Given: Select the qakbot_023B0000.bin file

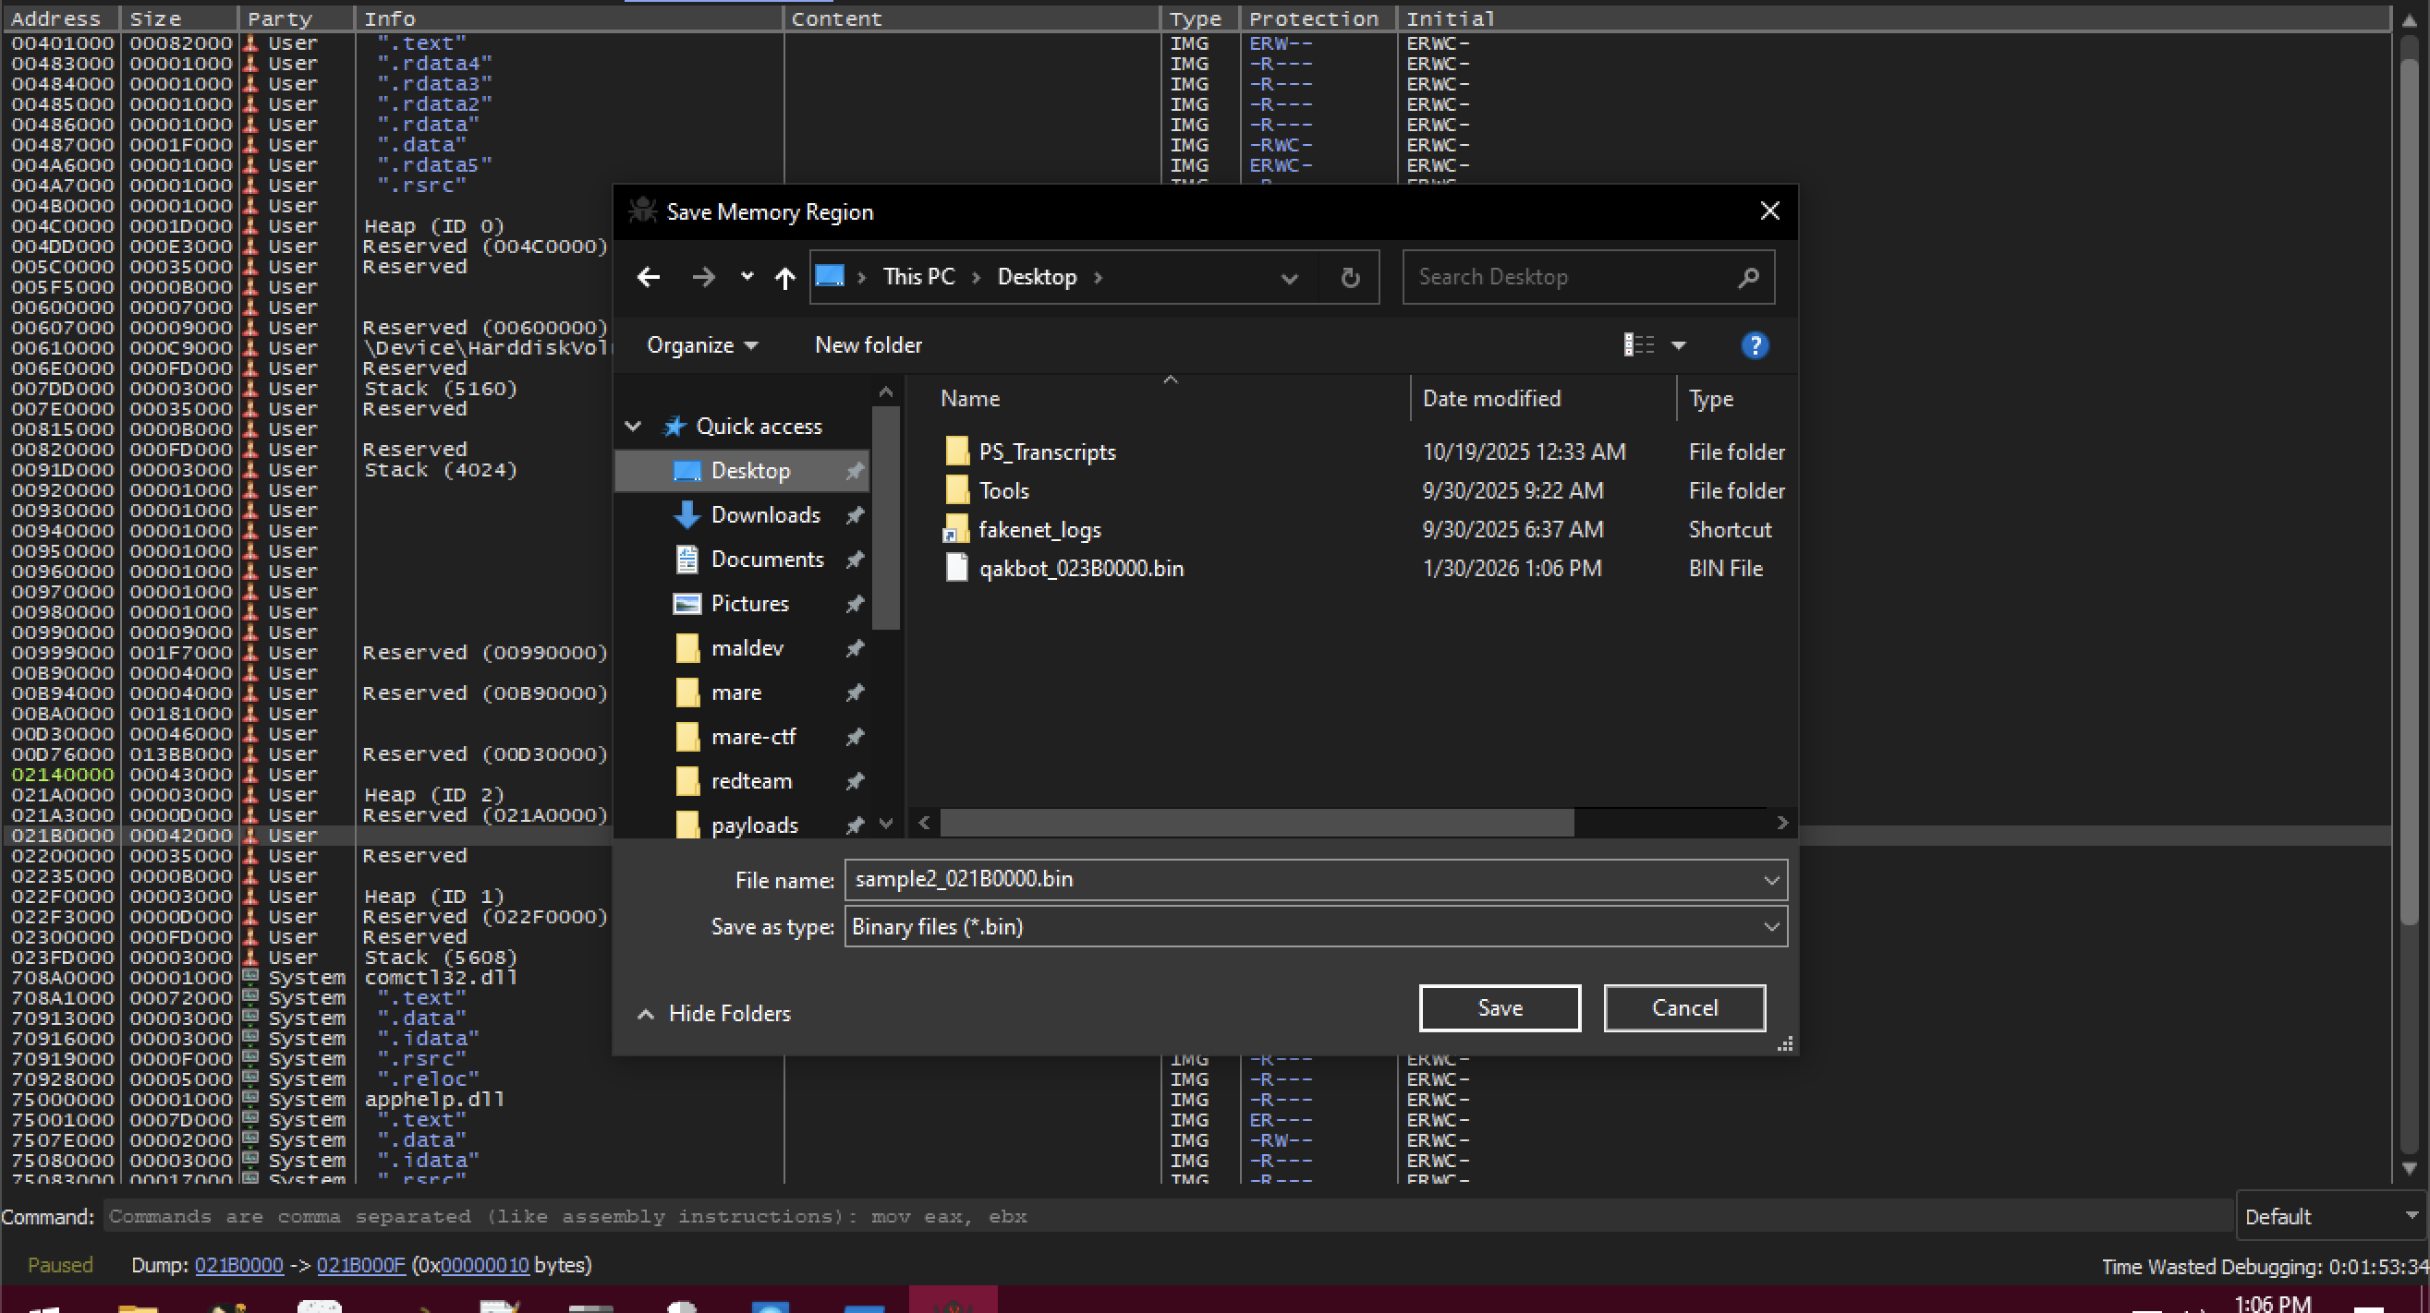Looking at the screenshot, I should 1081,568.
